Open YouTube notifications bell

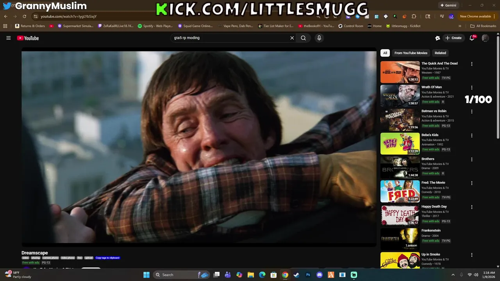(472, 38)
